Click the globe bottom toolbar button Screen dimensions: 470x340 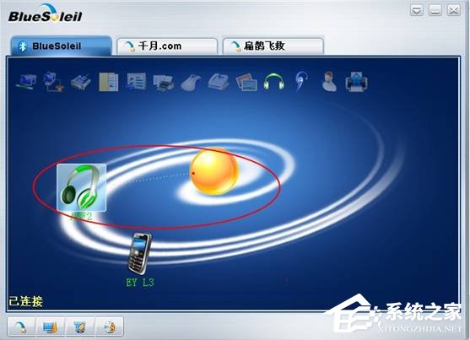(x=109, y=327)
